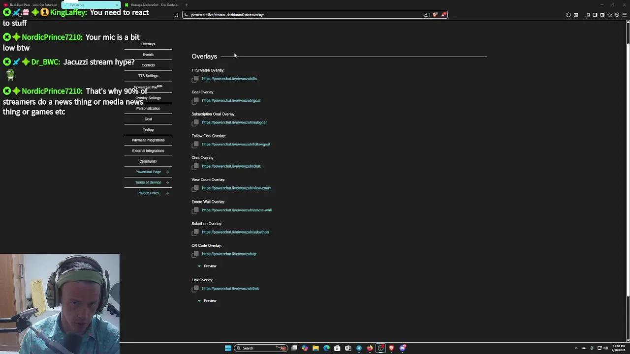Open the powerchat.live/woozuh/tts link
630x354 pixels.
pos(229,79)
